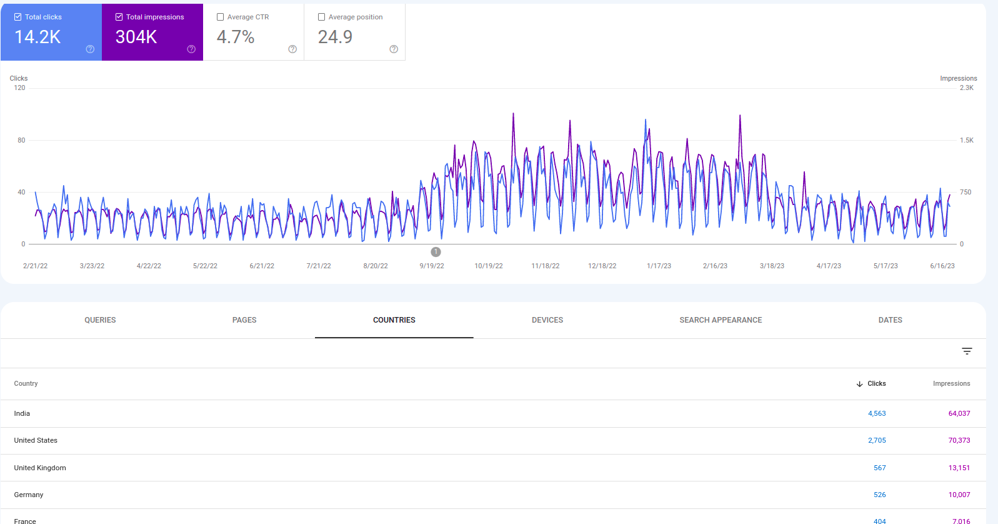Sort table by Impressions column header
The width and height of the screenshot is (998, 524).
pos(951,384)
